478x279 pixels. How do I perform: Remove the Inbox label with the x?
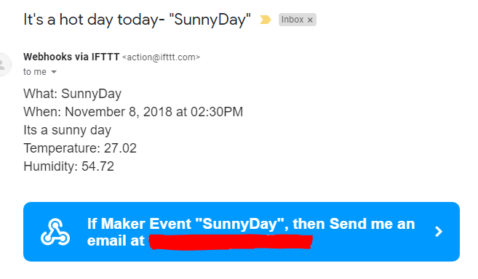click(x=310, y=20)
